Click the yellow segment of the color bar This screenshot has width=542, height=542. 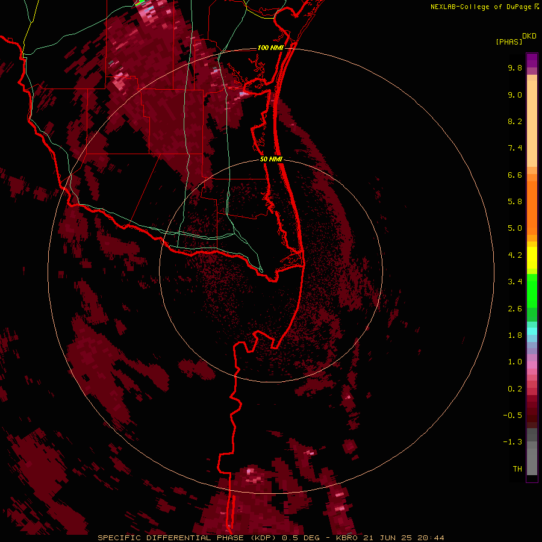coord(532,258)
